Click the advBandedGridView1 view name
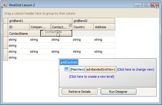The width and height of the screenshot is (162, 105). point(101,69)
